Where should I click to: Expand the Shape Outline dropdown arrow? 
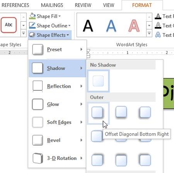[x=69, y=25]
